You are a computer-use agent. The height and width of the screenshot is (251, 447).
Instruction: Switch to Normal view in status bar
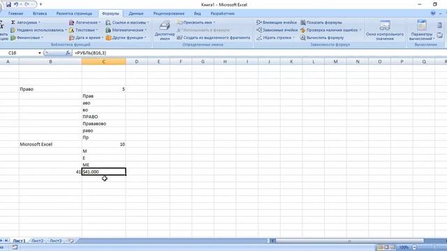tap(380, 248)
